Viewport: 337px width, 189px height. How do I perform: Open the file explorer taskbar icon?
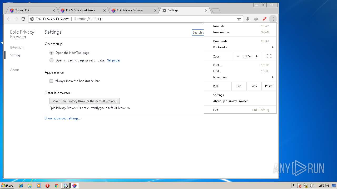point(30,186)
